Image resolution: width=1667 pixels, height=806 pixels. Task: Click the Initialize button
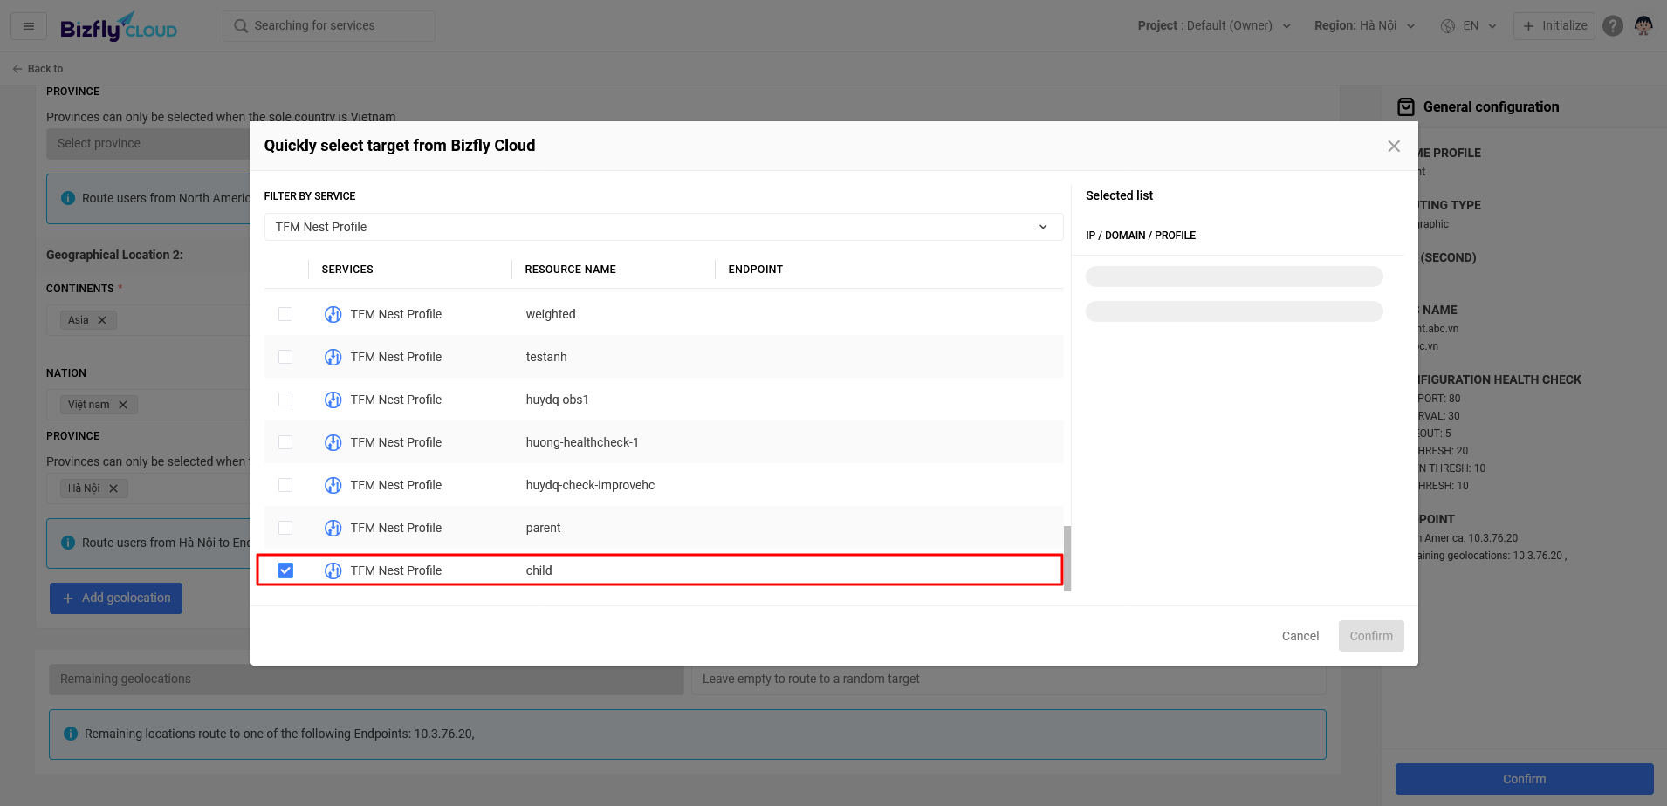point(1554,26)
